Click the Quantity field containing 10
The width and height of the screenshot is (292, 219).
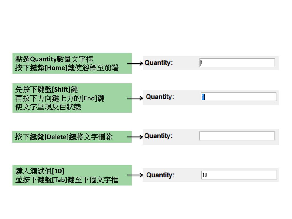[x=239, y=175]
